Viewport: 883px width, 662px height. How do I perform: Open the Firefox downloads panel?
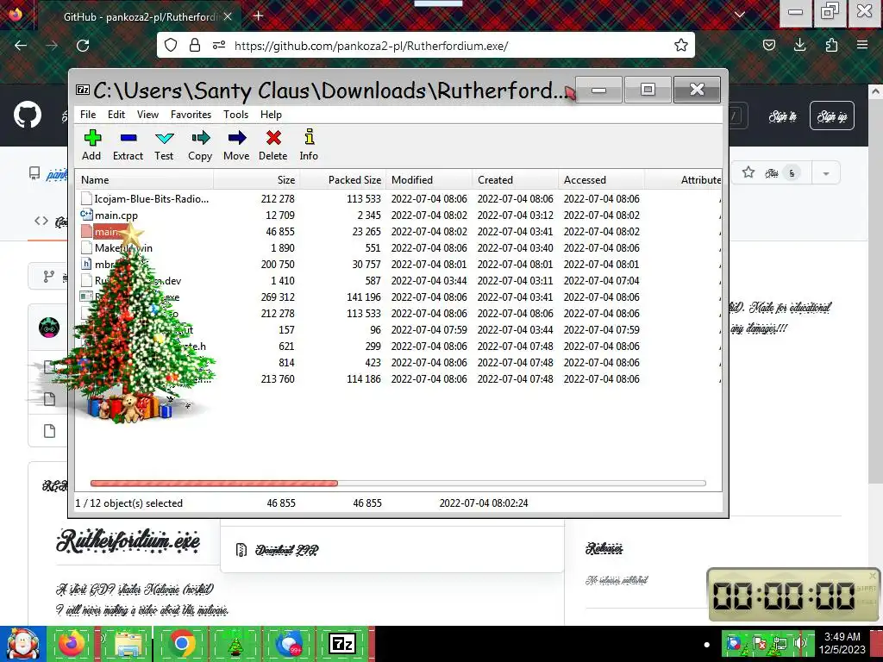tap(799, 46)
